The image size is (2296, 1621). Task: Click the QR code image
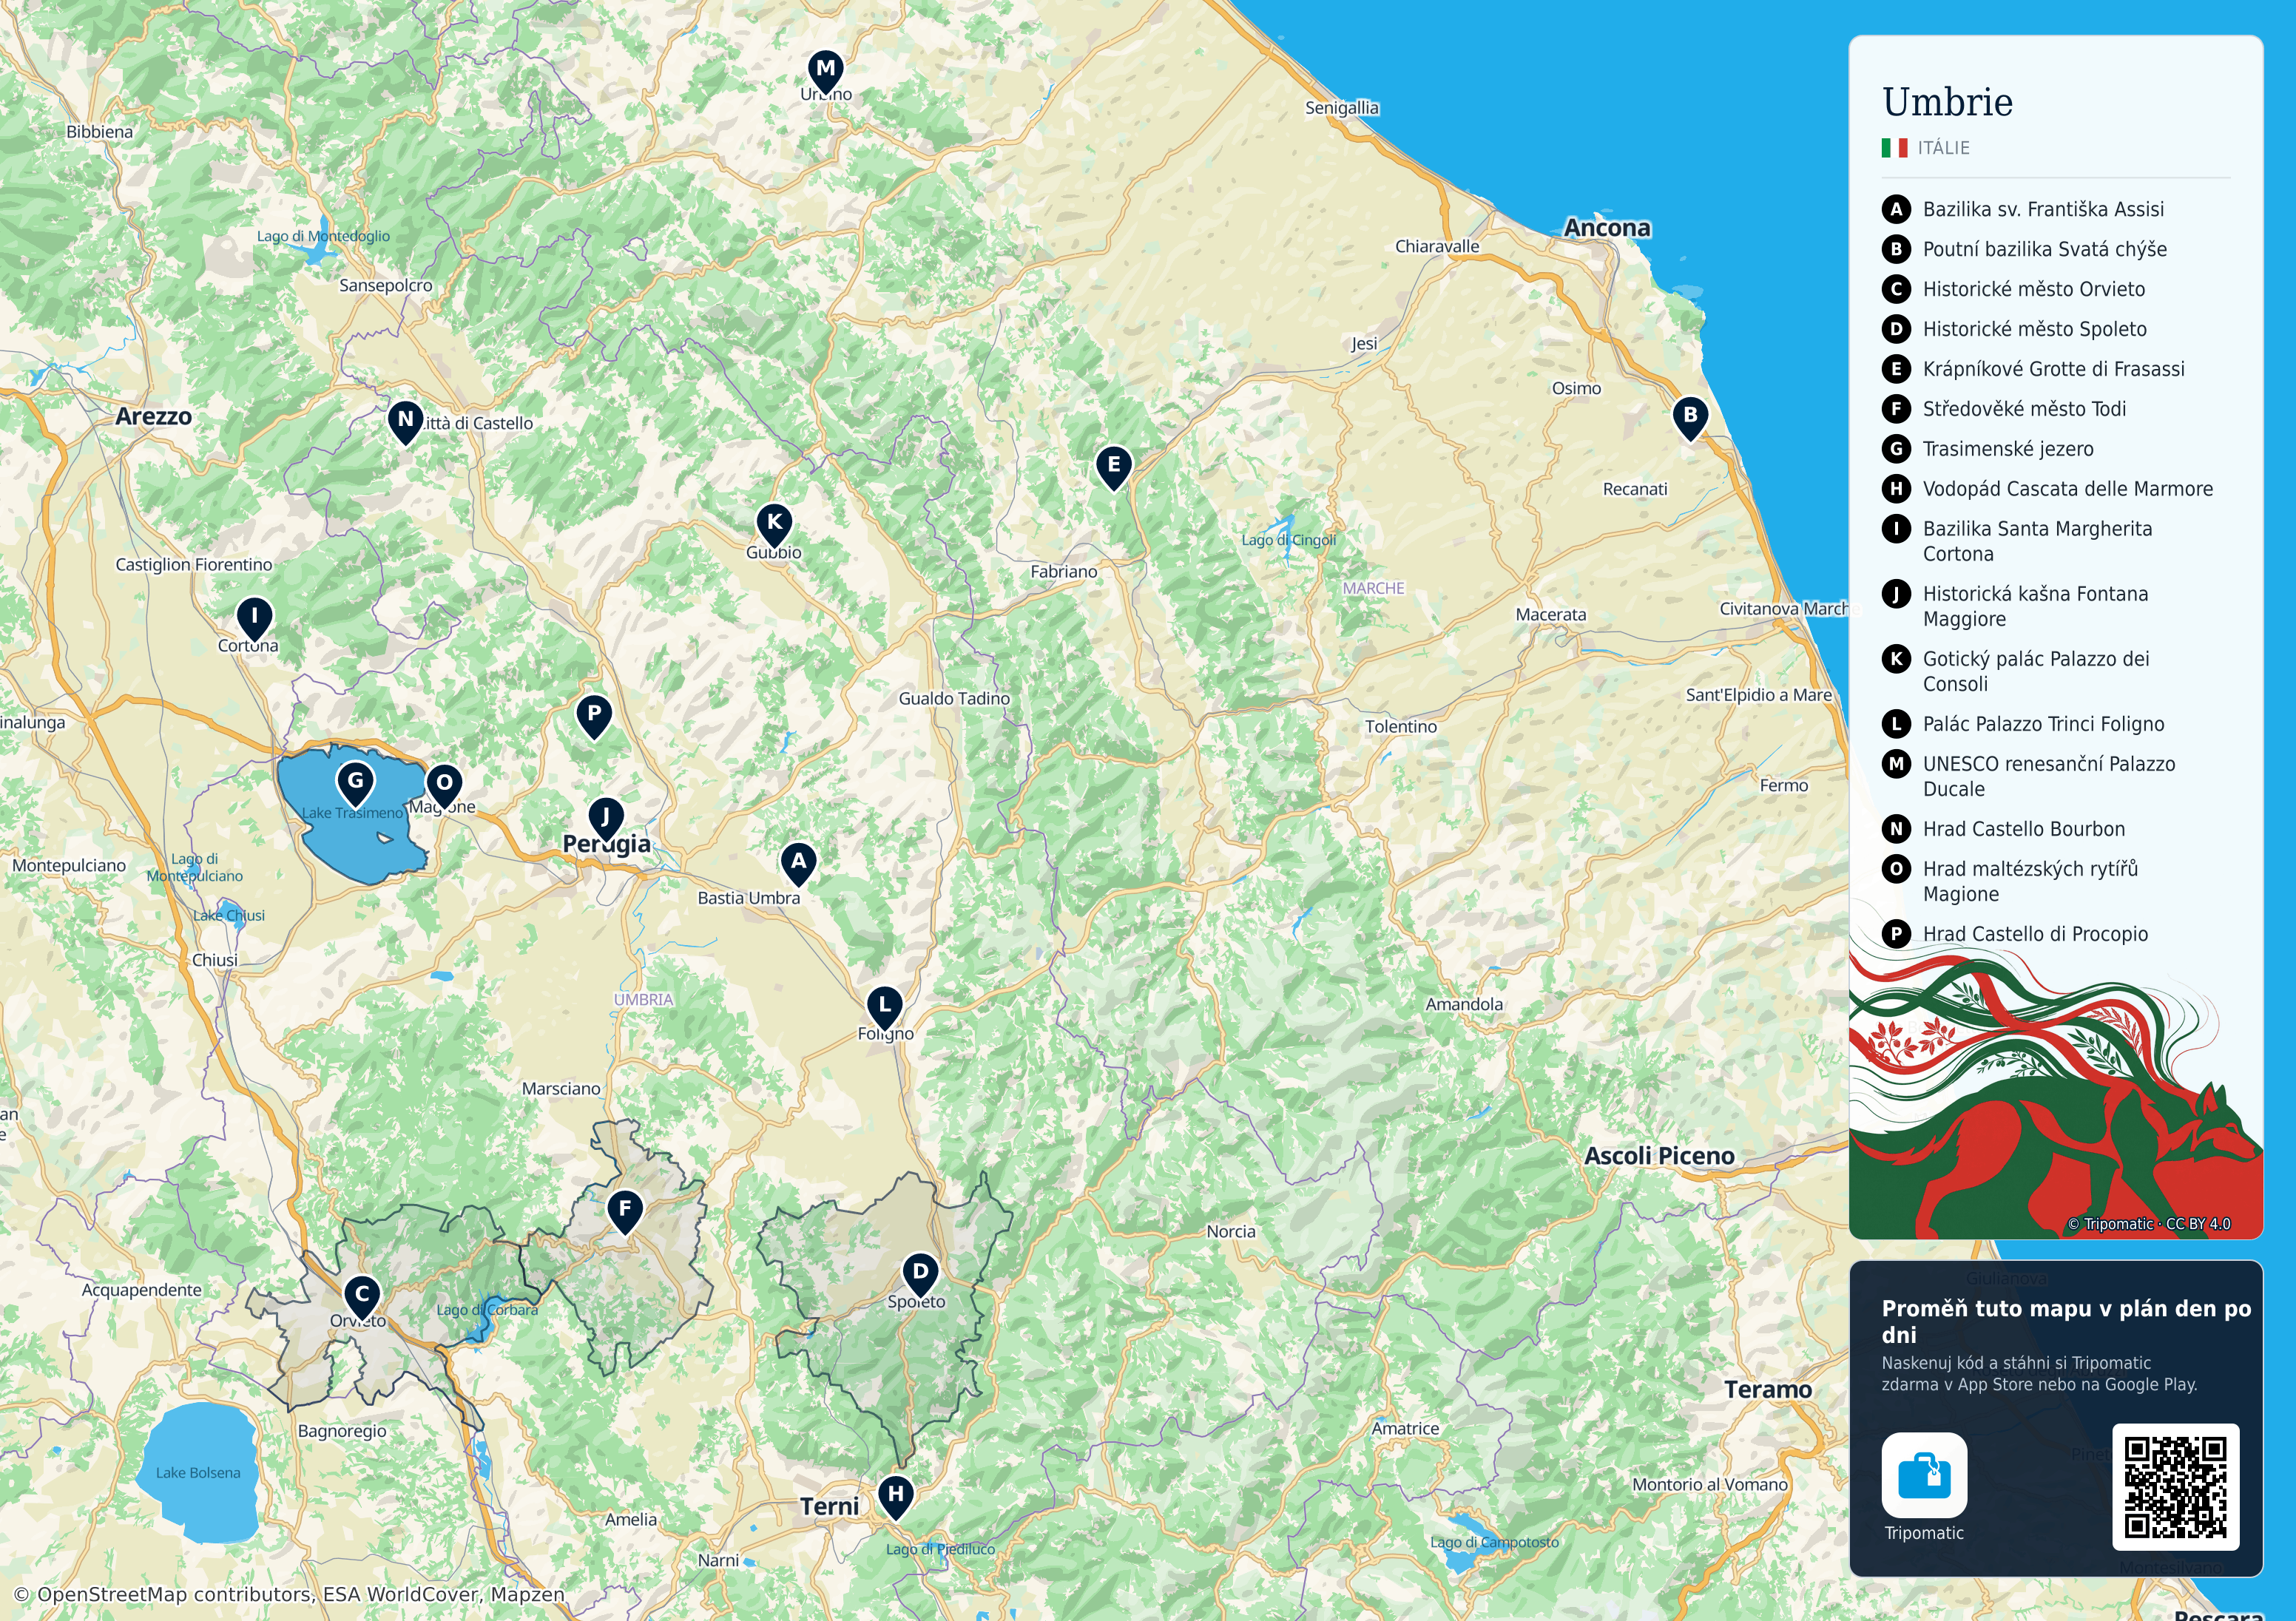[x=2175, y=1487]
